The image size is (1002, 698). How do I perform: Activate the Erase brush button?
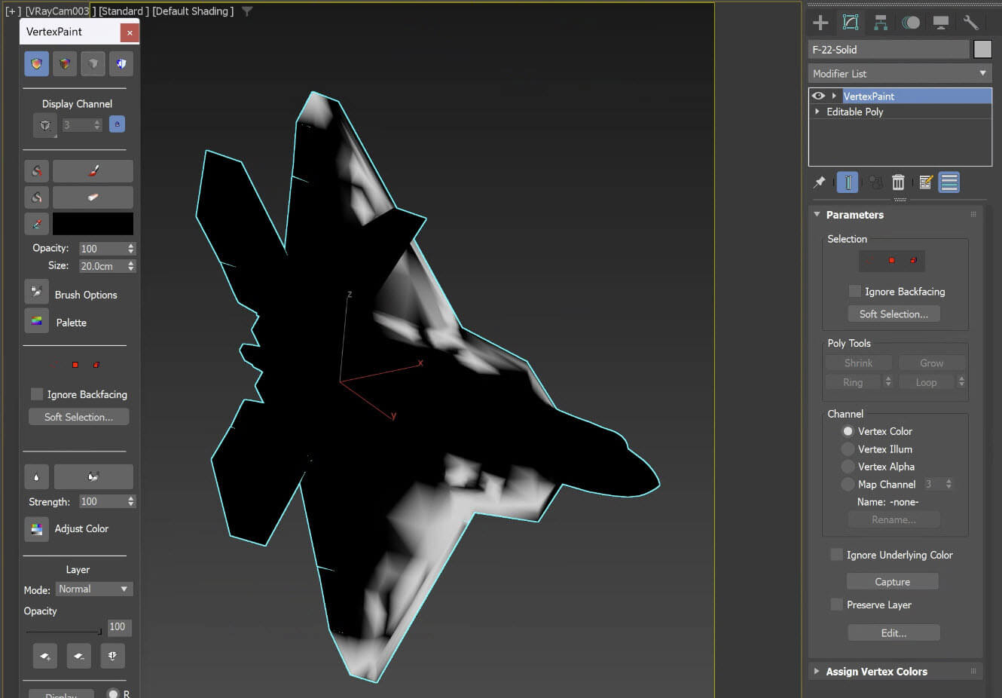(x=93, y=197)
